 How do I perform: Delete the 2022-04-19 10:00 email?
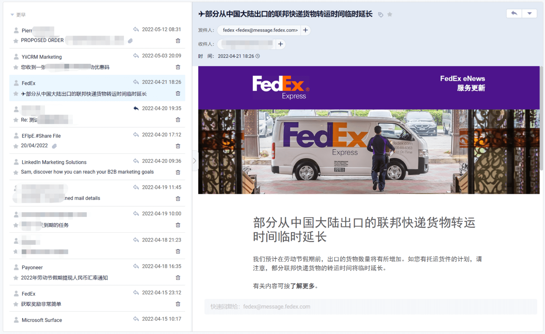178,225
